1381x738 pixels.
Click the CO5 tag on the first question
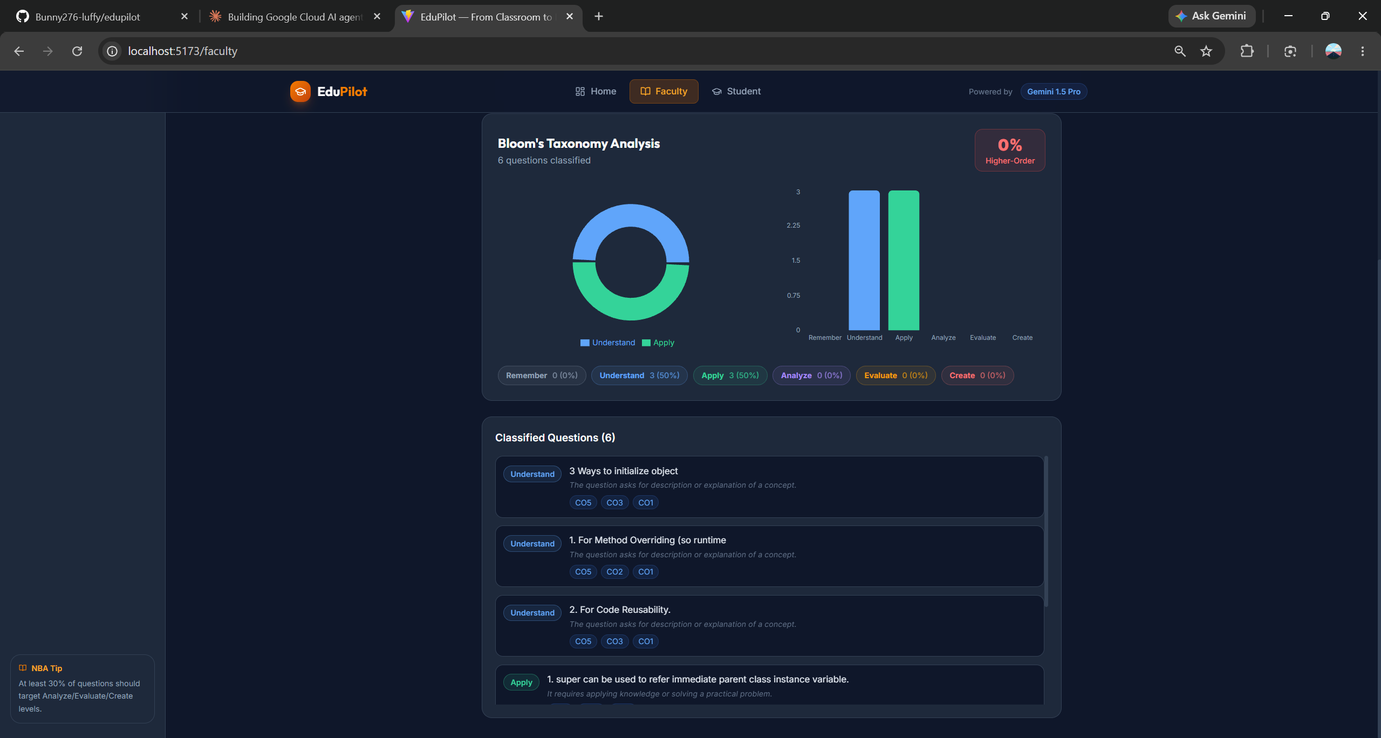[x=583, y=503]
